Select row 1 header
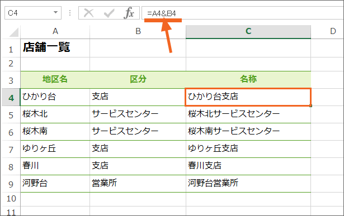Screen dimensions: 344x216 (11, 49)
